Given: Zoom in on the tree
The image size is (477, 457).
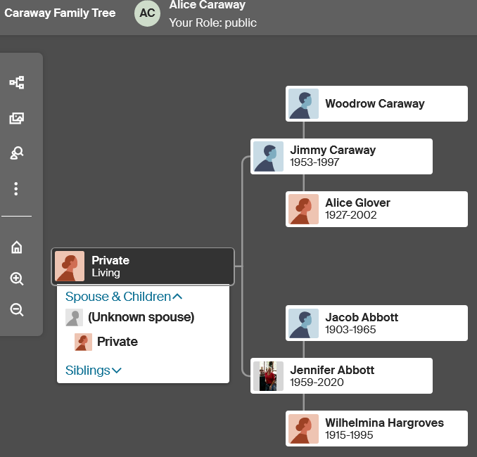Looking at the screenshot, I should (17, 279).
